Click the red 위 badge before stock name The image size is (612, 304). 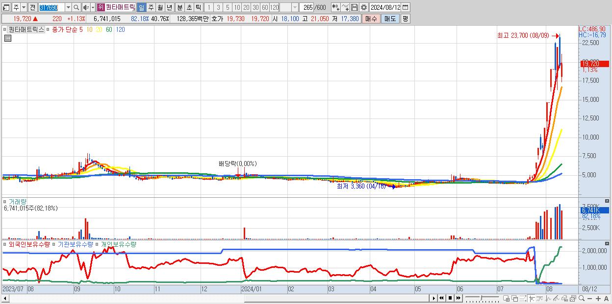pyautogui.click(x=100, y=7)
